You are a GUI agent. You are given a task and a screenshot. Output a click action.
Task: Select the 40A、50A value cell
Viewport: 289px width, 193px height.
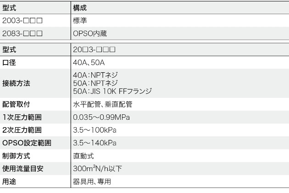(x=92, y=61)
